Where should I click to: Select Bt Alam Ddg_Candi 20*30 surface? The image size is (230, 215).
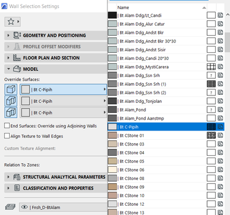pyautogui.click(x=166, y=58)
